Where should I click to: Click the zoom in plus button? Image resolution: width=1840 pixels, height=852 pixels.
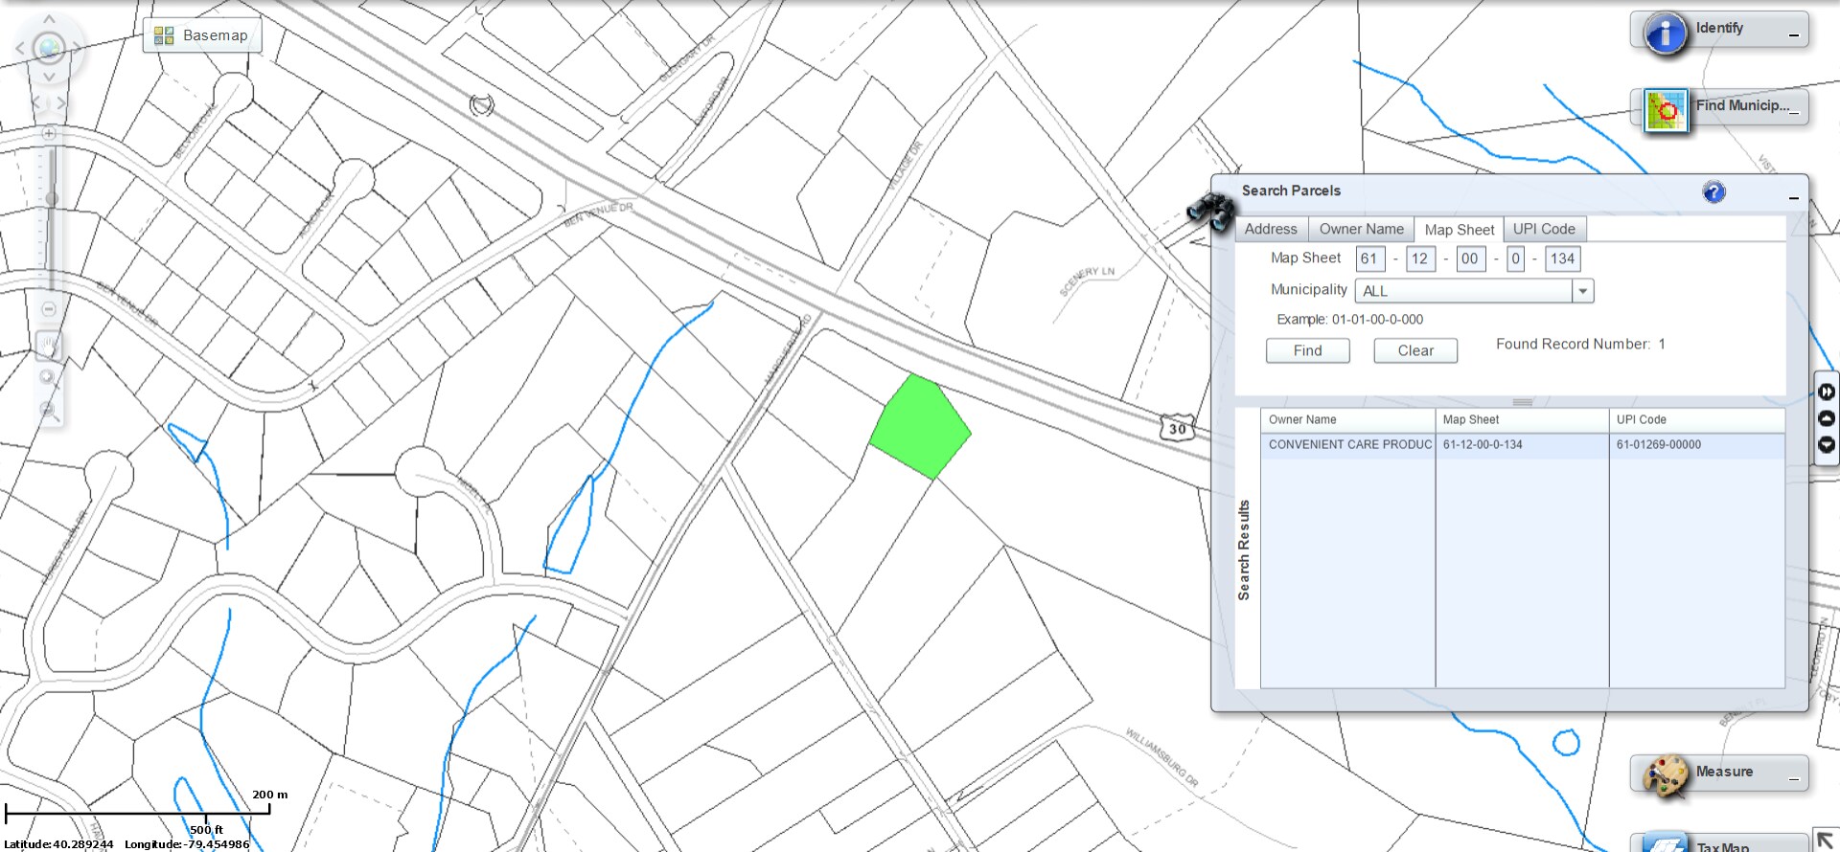pos(49,134)
